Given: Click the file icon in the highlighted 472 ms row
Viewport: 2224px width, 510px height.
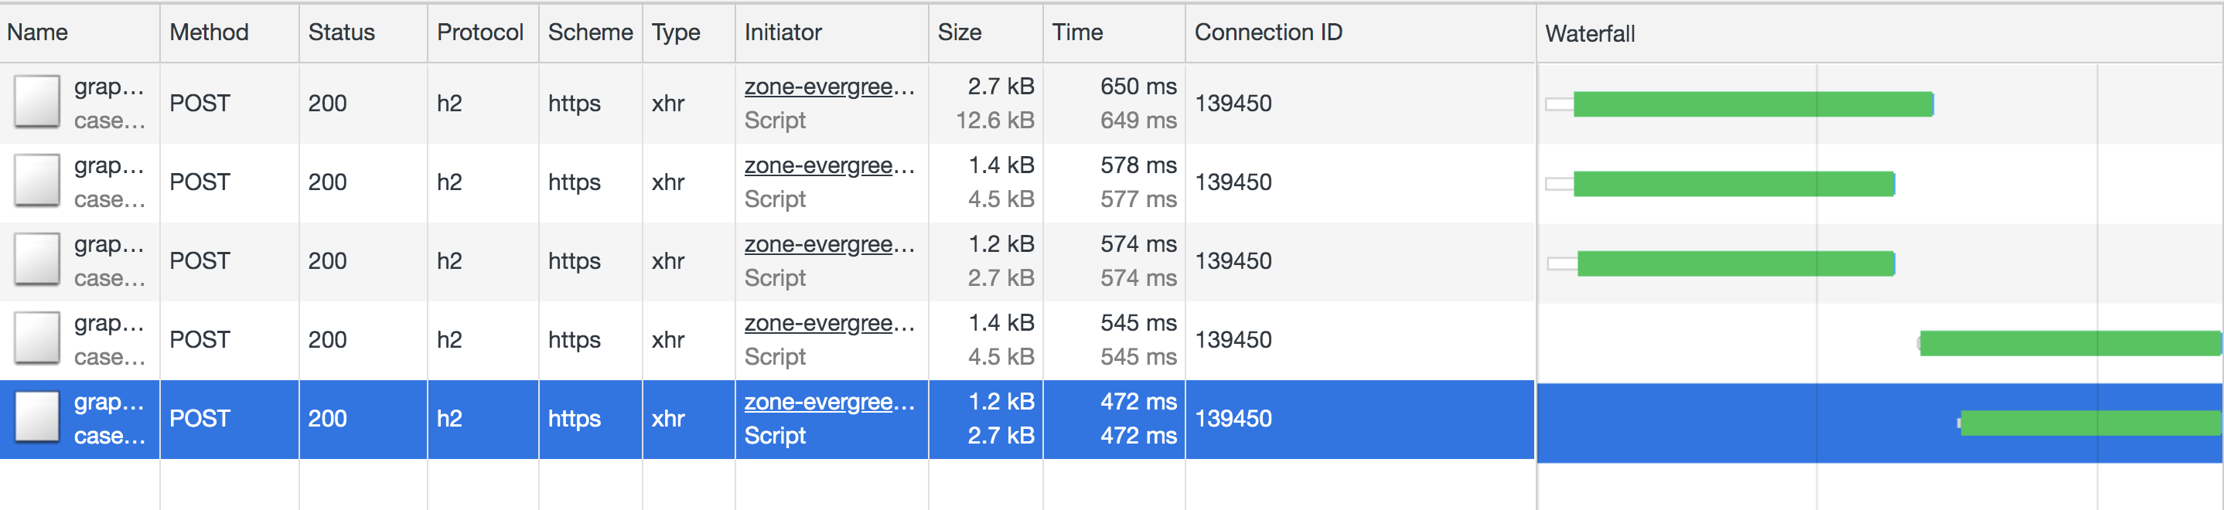Looking at the screenshot, I should [x=37, y=418].
